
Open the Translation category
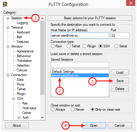tap(25, 61)
